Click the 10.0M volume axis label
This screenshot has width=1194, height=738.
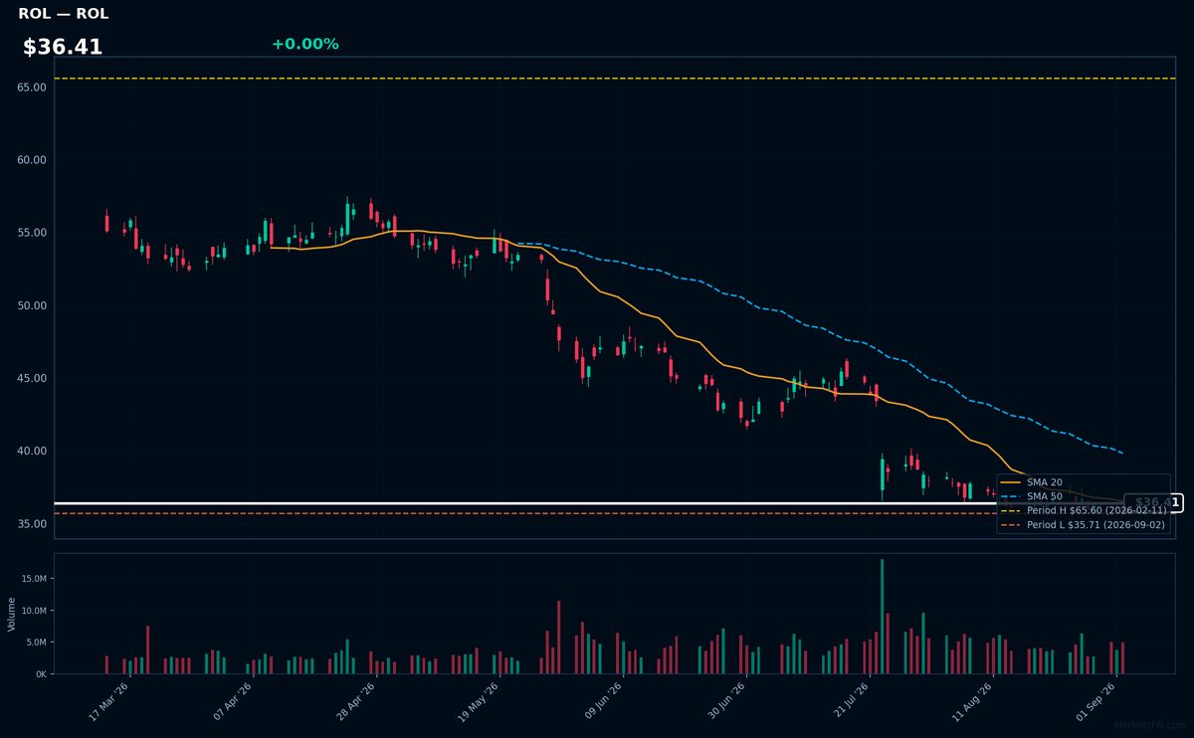[x=34, y=611]
